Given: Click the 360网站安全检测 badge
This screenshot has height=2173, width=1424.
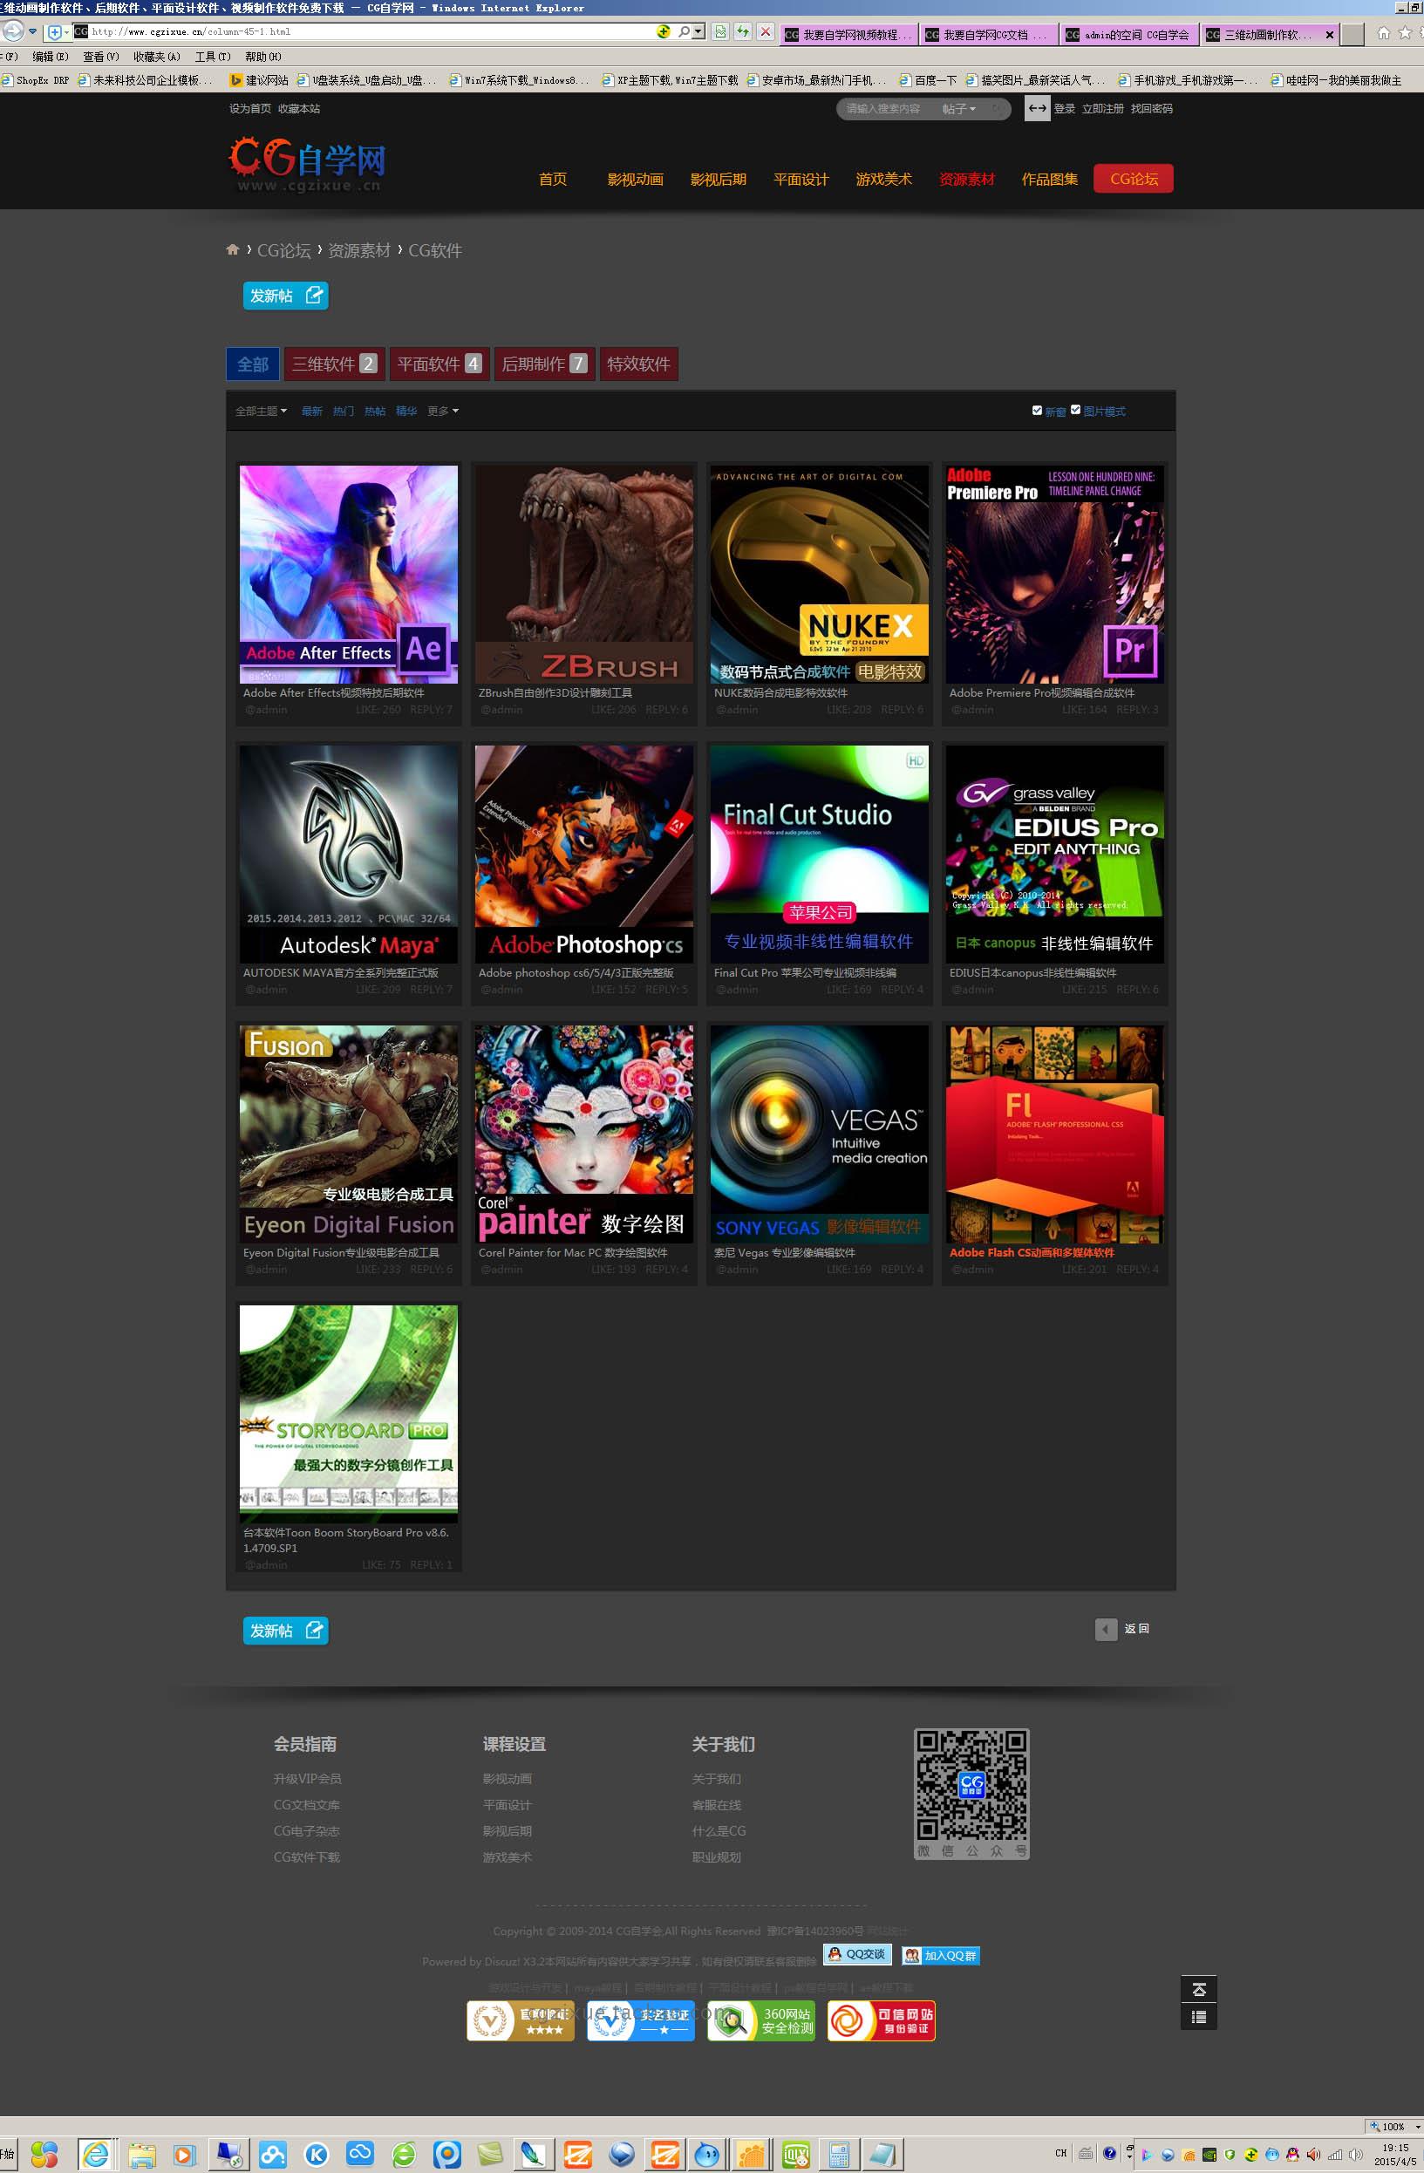Looking at the screenshot, I should [761, 2020].
